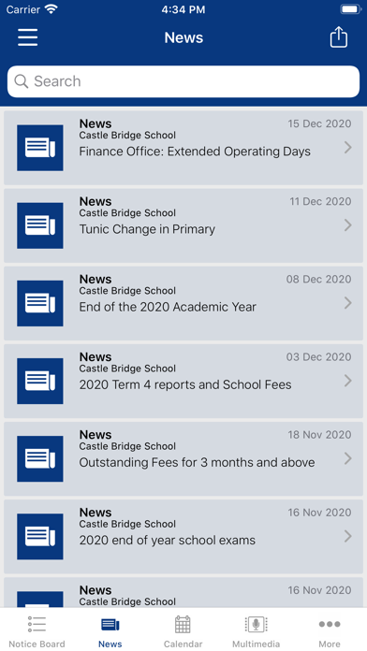Open chevron next to Tunic Change in Primary

[348, 225]
